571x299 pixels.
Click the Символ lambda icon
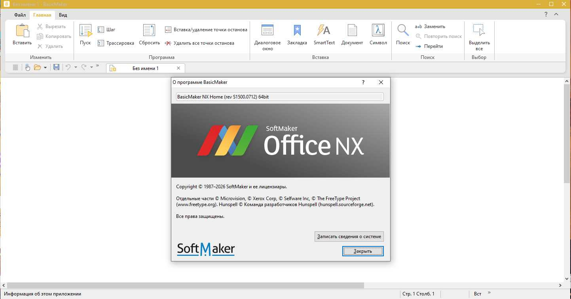(x=378, y=30)
